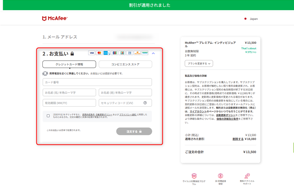Focus the お名前 (姓) last name field
The height and width of the screenshot is (194, 294).
(125, 92)
